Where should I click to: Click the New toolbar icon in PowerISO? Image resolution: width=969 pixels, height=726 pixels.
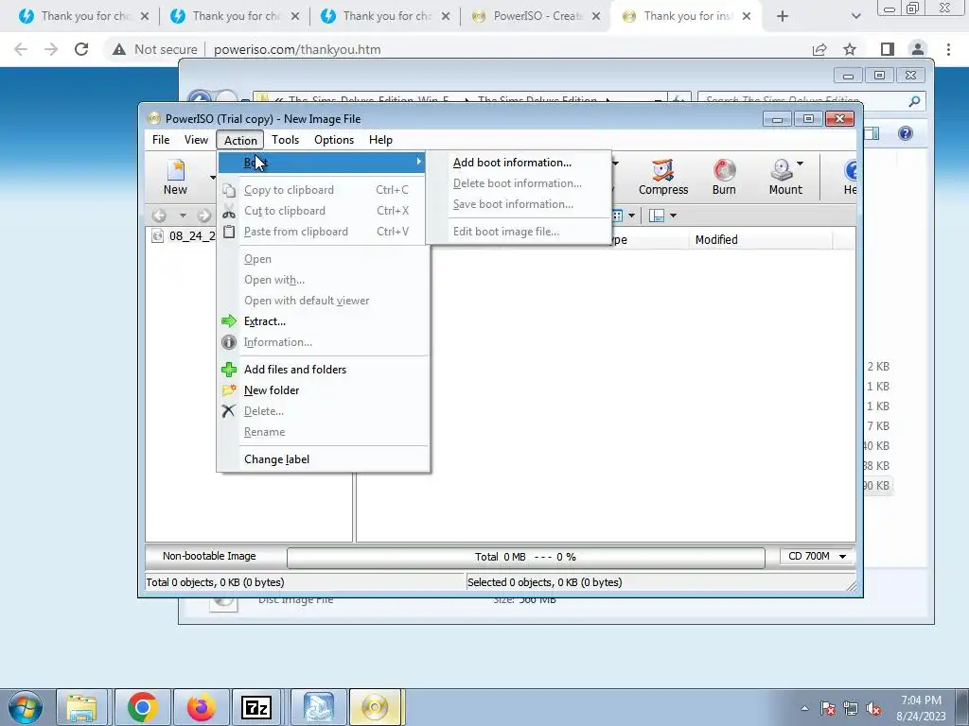point(175,170)
